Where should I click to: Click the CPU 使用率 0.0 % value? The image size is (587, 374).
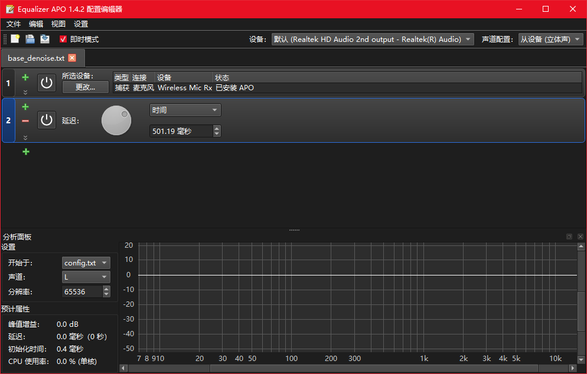click(x=76, y=362)
